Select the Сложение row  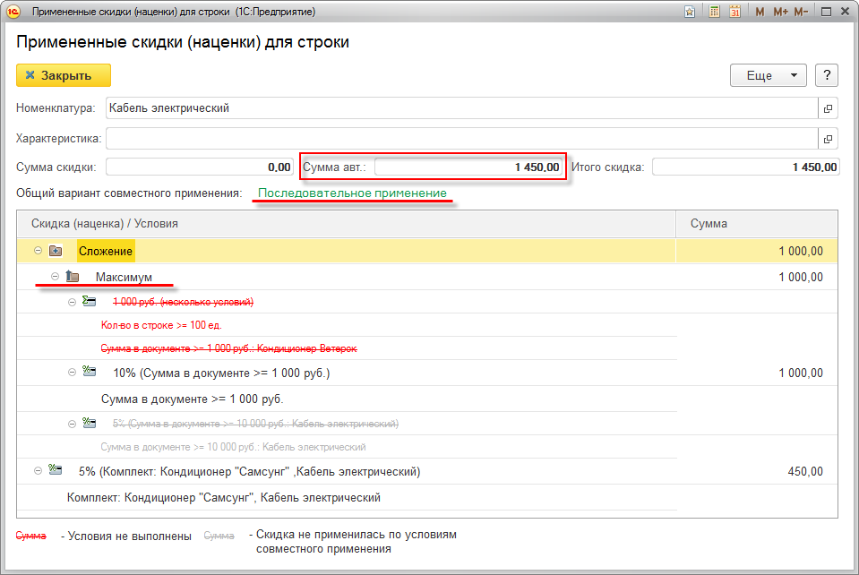click(x=427, y=251)
